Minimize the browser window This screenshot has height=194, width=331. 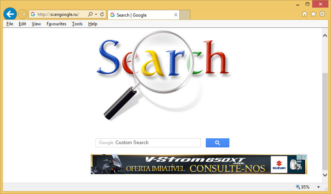point(298,4)
